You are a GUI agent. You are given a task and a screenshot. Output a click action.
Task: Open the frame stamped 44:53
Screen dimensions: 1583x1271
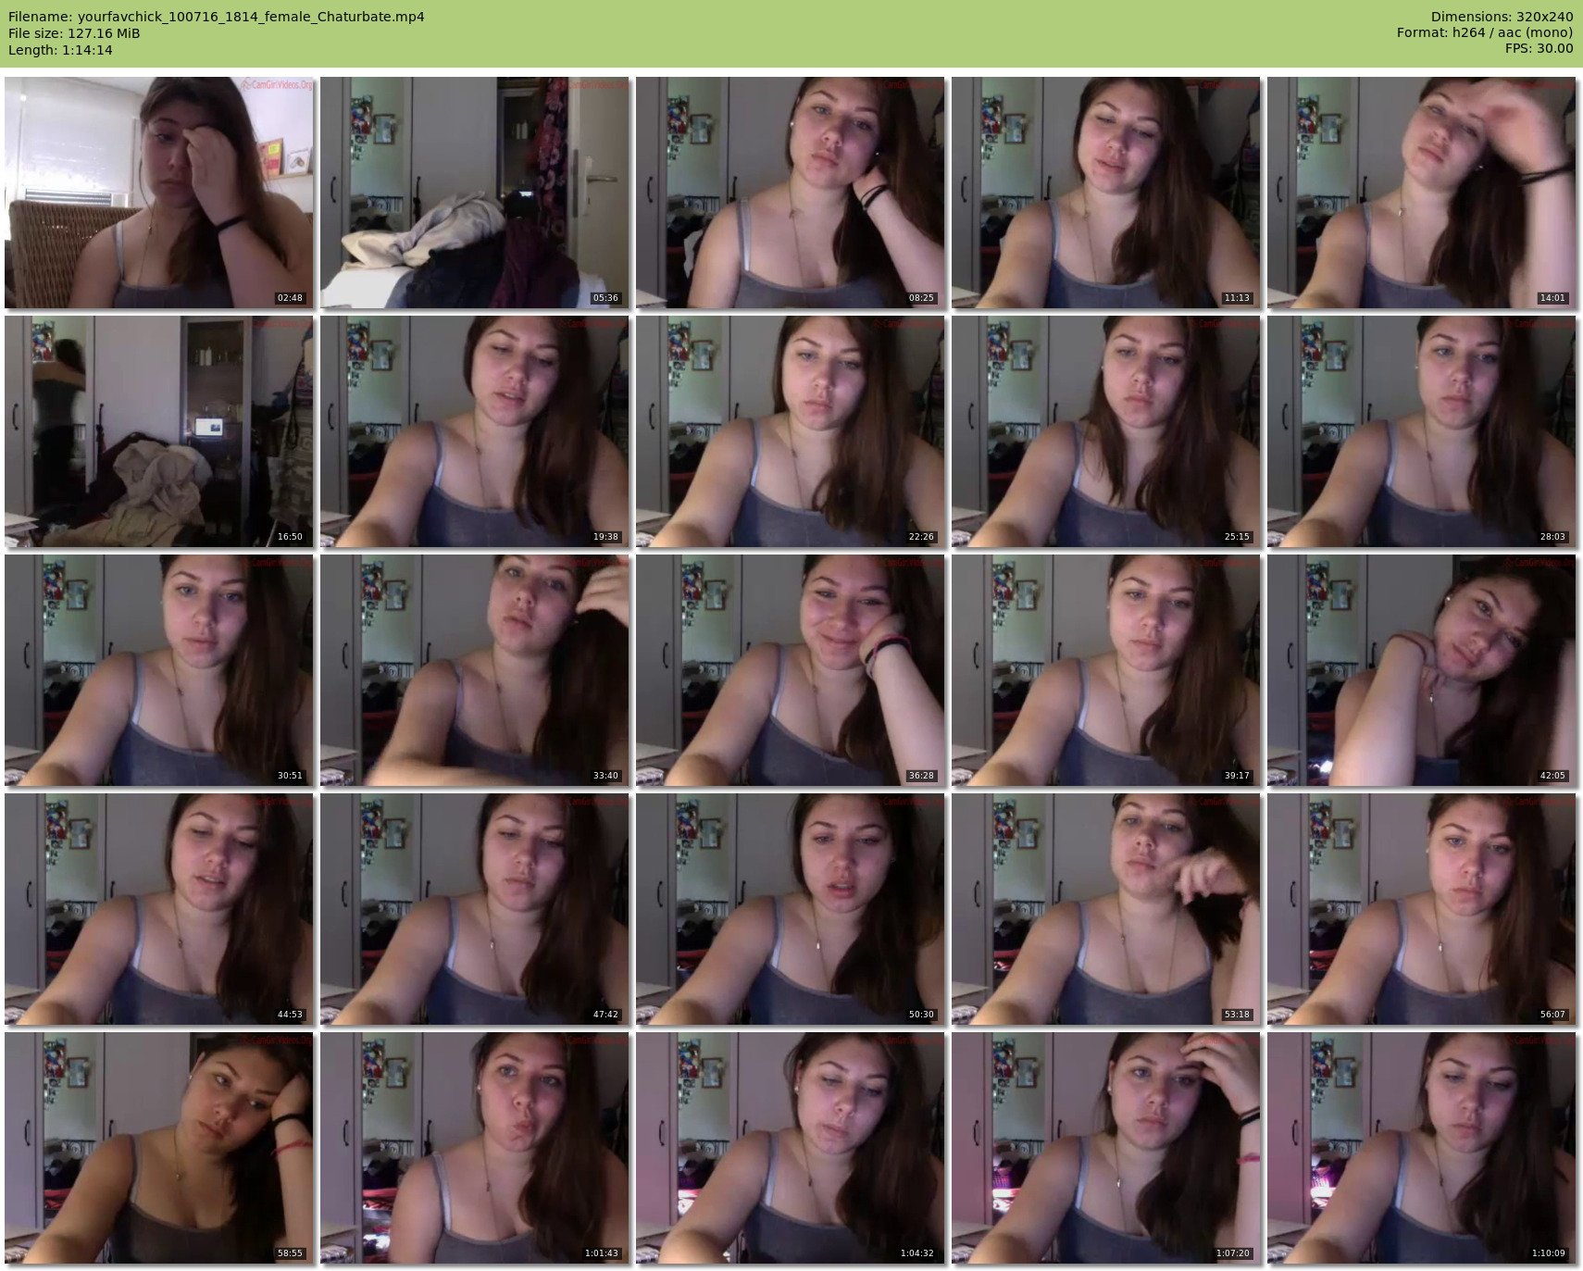click(159, 909)
